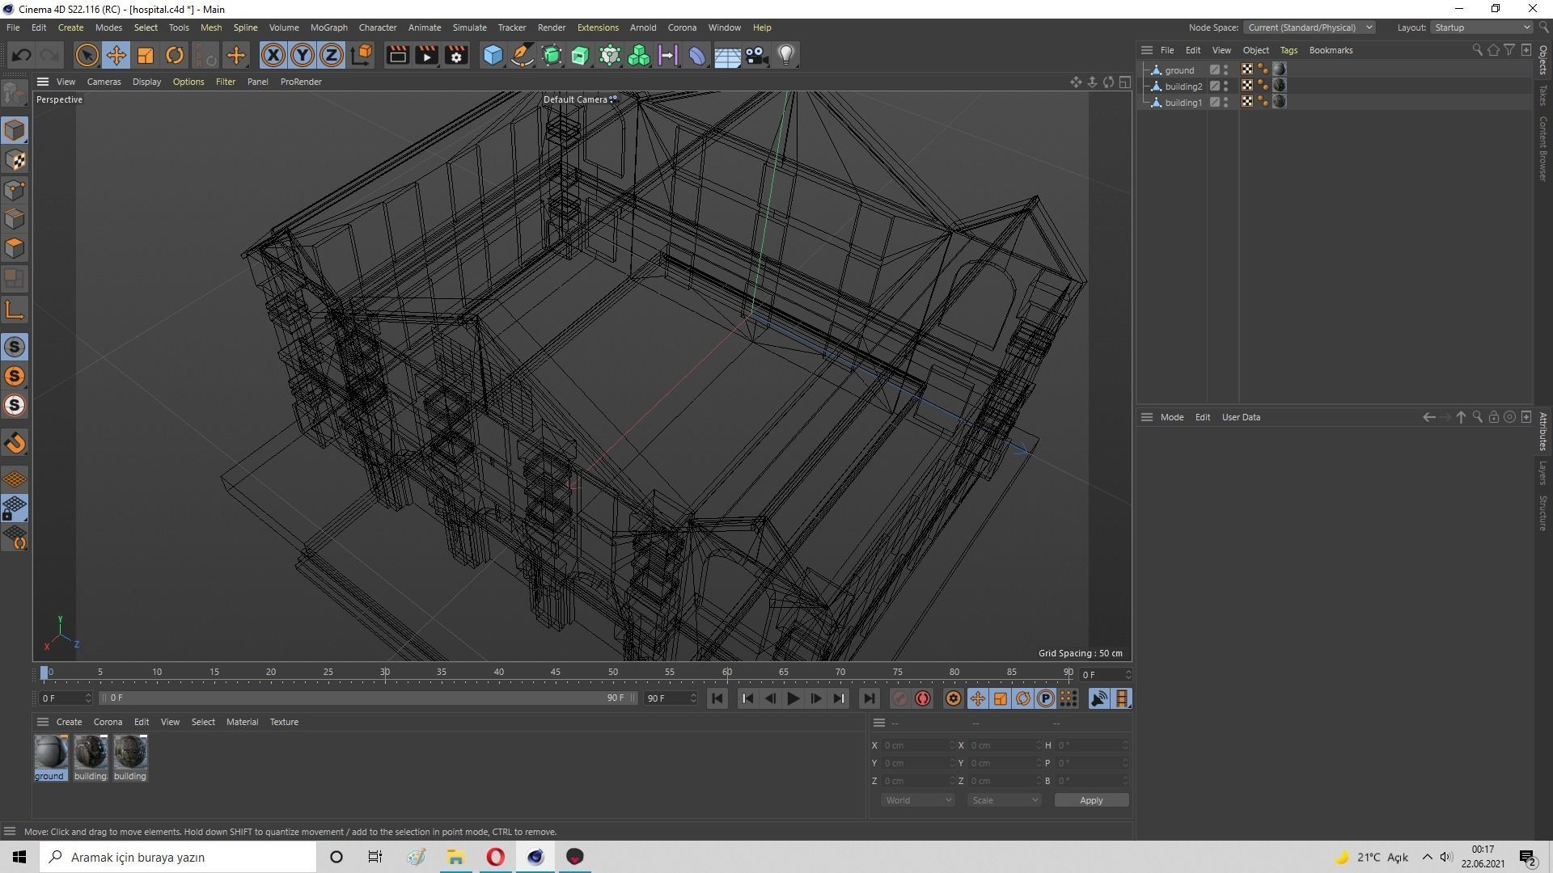Select building2 object in Object Manager

(1183, 86)
